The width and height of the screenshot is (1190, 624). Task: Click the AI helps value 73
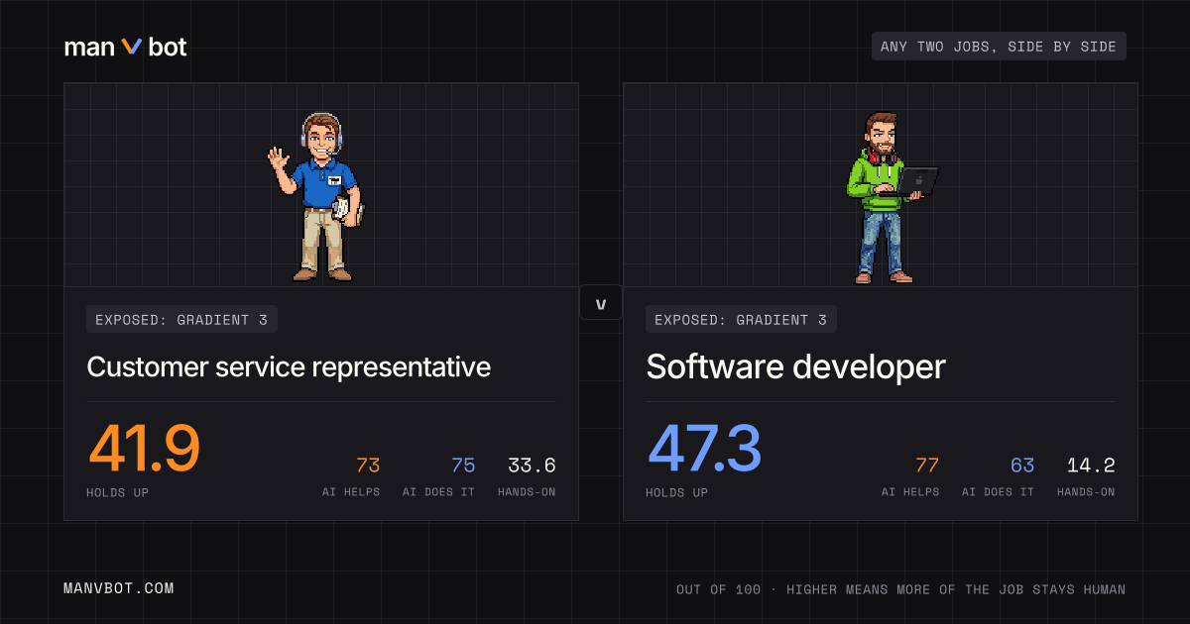coord(368,466)
